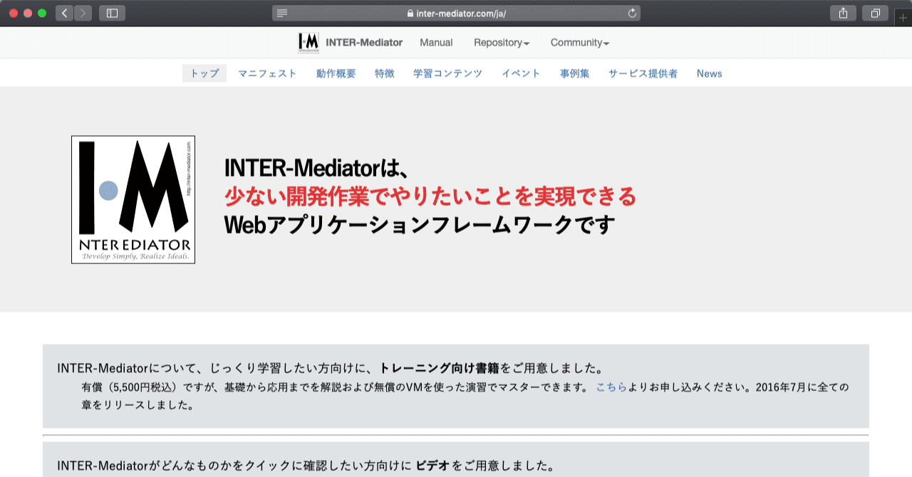Click the red headline 少ない開発作業でやりたいことを実現できる
This screenshot has height=477, width=912.
point(430,196)
